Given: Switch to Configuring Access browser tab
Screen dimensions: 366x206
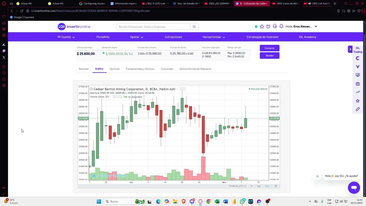Looking at the screenshot, I should 92,4.
